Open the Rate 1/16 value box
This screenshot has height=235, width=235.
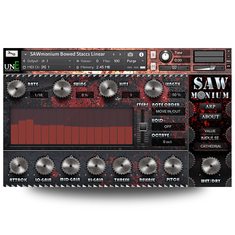click(39, 95)
